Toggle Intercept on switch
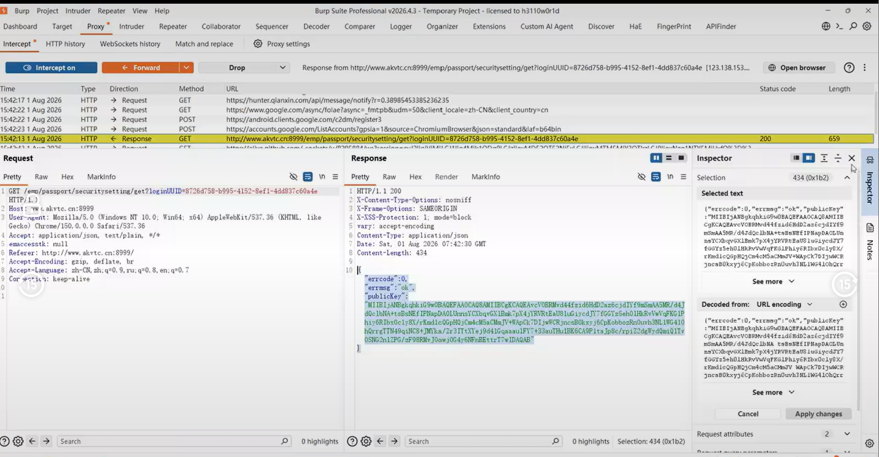The height and width of the screenshot is (457, 879). [x=52, y=67]
